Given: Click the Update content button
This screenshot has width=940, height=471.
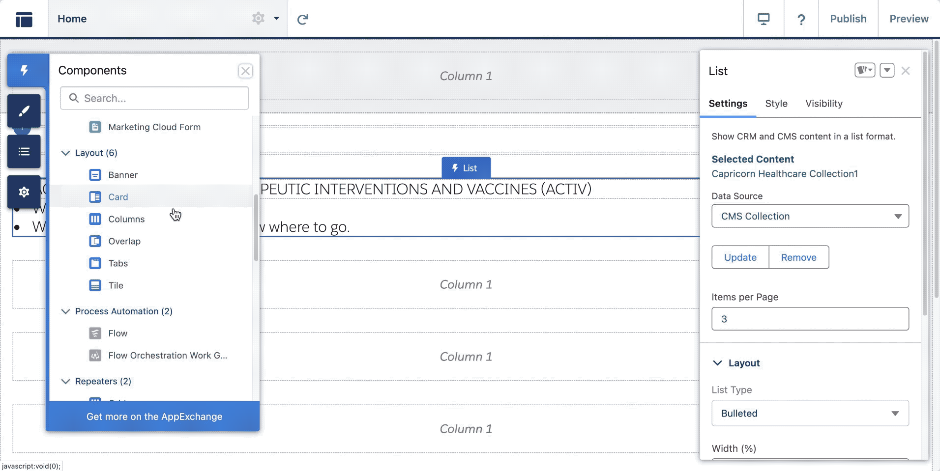Looking at the screenshot, I should click(740, 257).
